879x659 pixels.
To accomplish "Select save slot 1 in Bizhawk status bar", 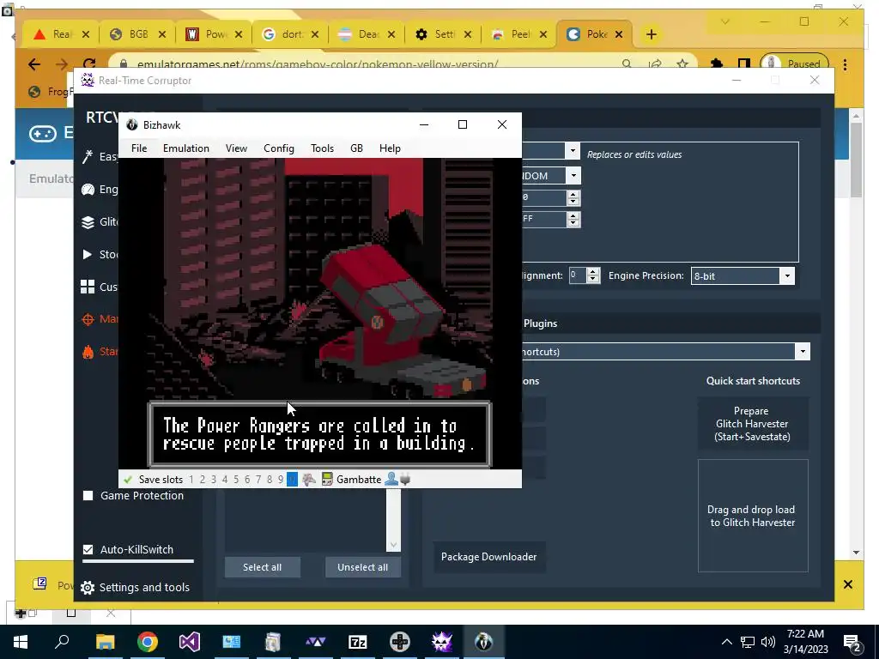I will 191,480.
